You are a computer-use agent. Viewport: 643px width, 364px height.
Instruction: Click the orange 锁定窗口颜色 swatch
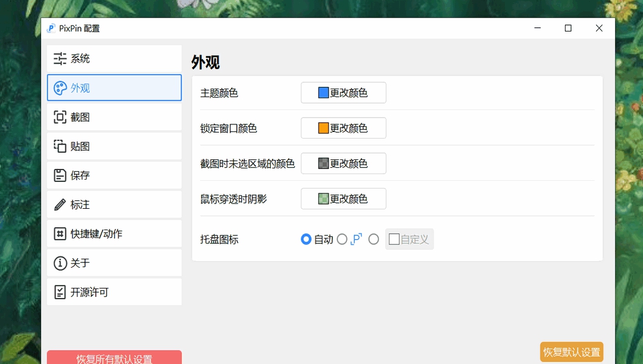tap(323, 128)
